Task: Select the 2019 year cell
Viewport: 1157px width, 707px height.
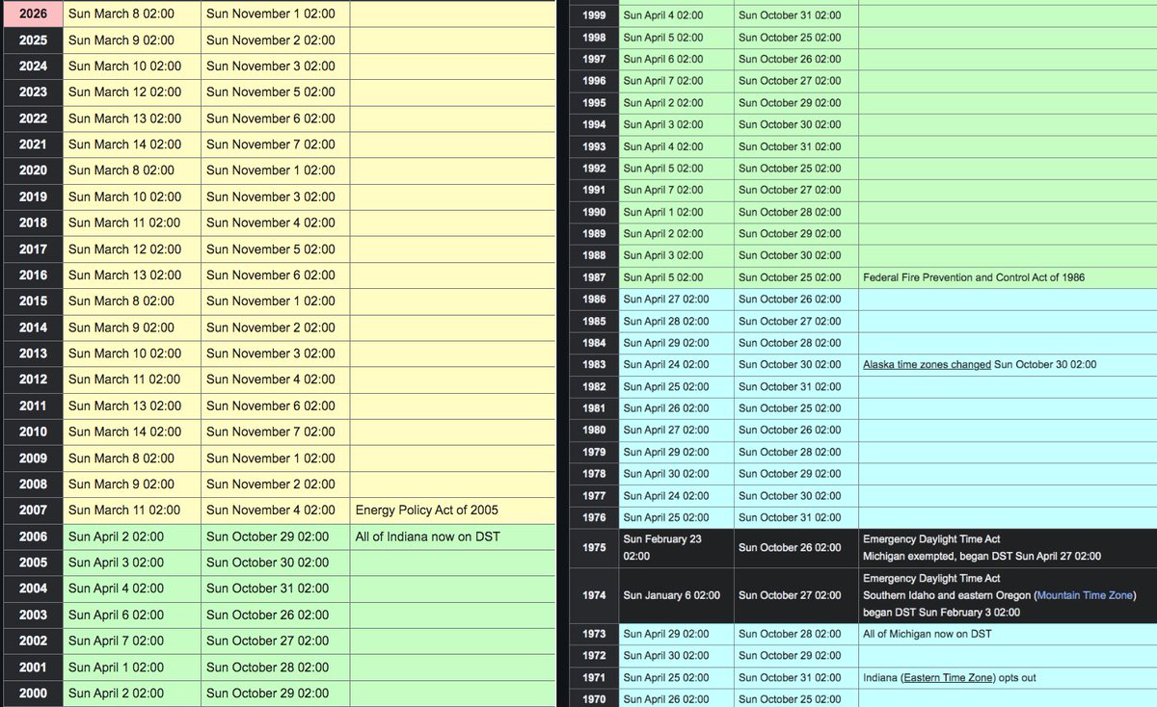Action: click(33, 196)
